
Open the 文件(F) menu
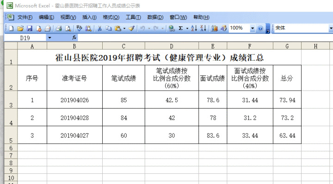coord(25,17)
